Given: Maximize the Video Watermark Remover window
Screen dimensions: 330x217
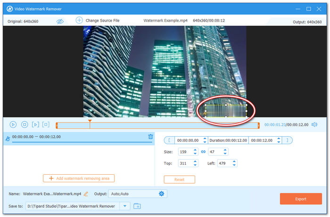Looking at the screenshot, I should [x=308, y=9].
